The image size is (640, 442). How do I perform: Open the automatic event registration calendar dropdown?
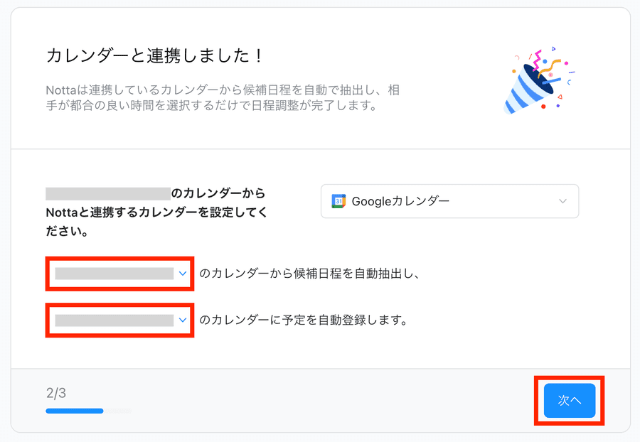tap(119, 320)
